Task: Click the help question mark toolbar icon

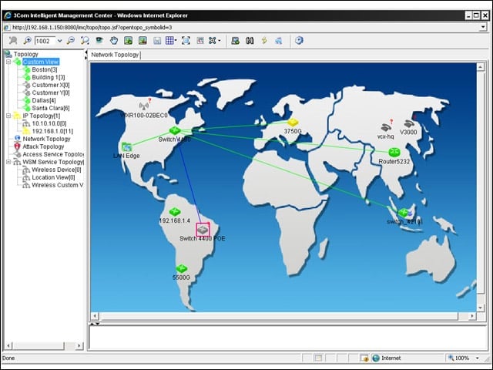Action: pyautogui.click(x=299, y=40)
